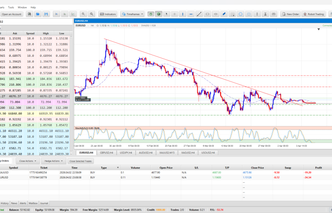Click the New Order button
332x213 pixels.
[x=290, y=14]
